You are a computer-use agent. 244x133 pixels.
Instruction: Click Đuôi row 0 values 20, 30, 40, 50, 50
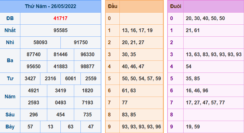(x=205, y=18)
